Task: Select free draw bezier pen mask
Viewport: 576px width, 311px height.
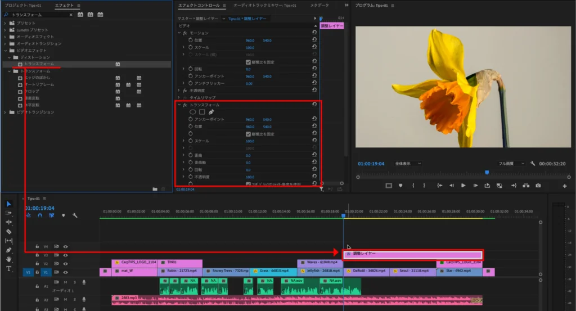Action: 211,112
